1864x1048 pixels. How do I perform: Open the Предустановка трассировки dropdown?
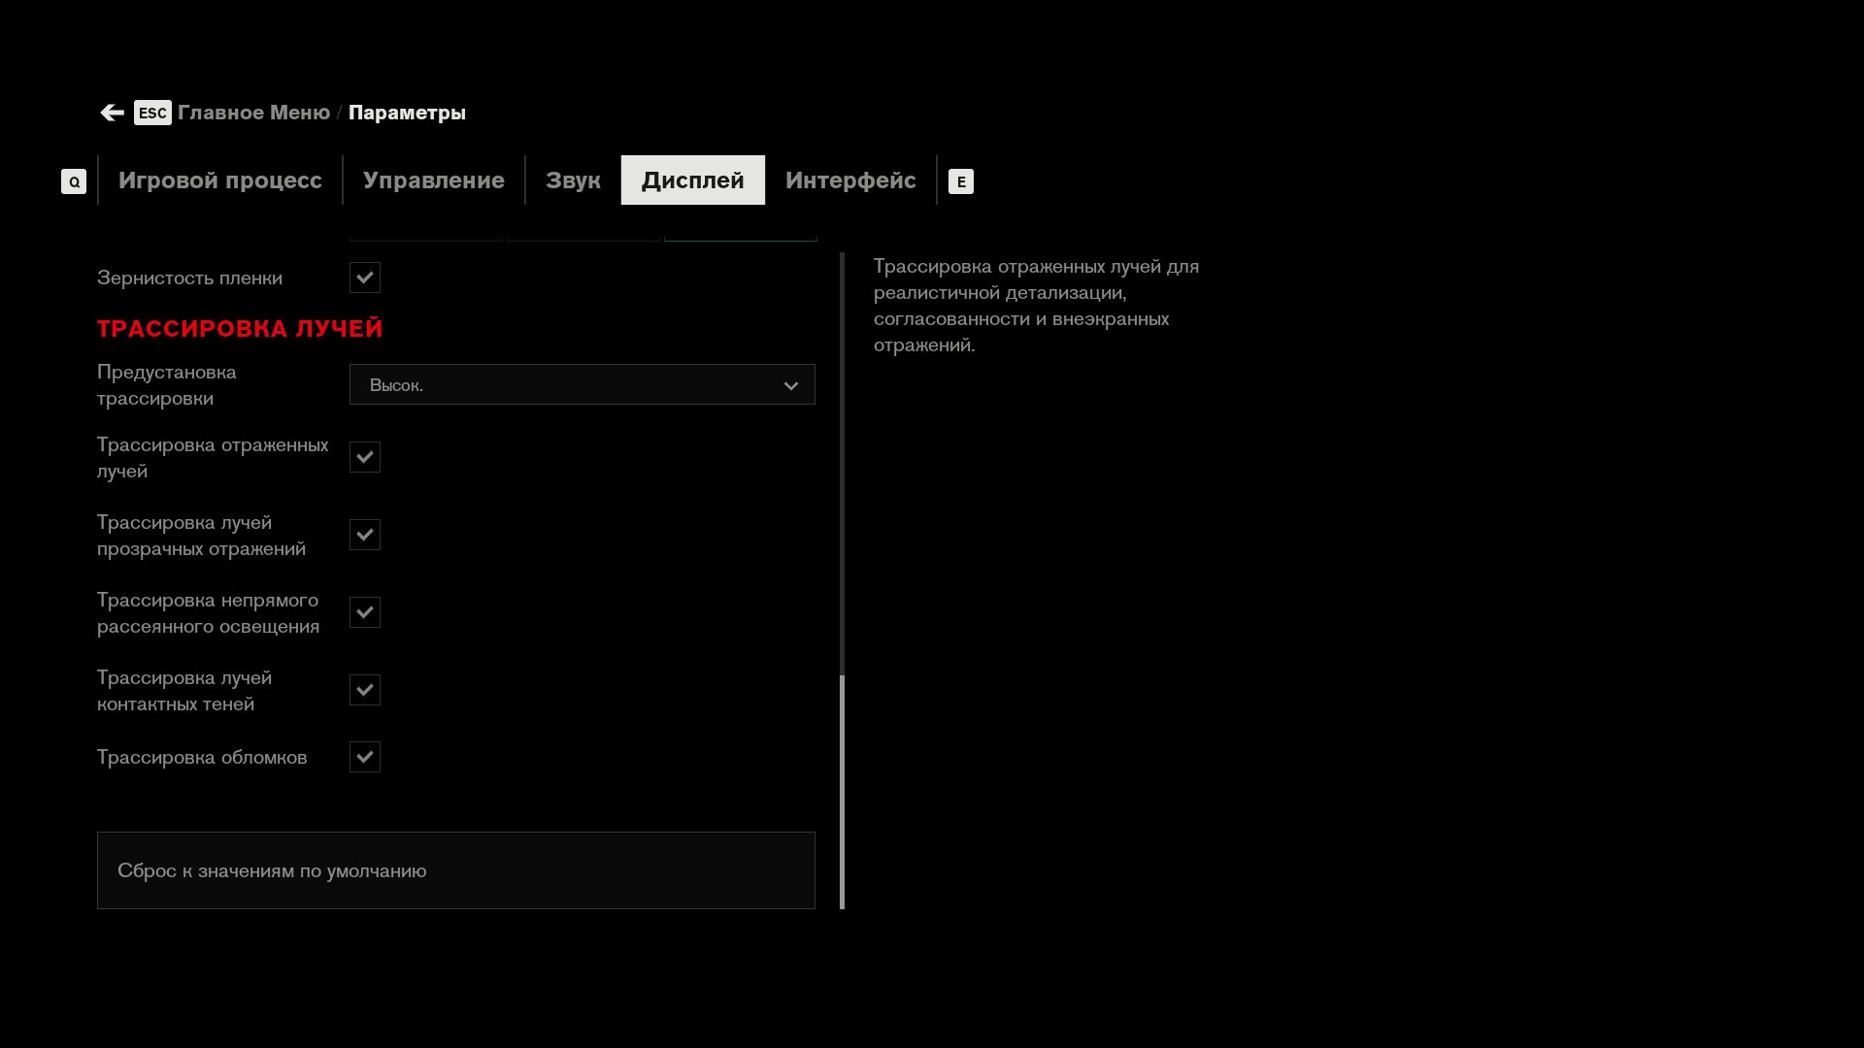coord(581,385)
